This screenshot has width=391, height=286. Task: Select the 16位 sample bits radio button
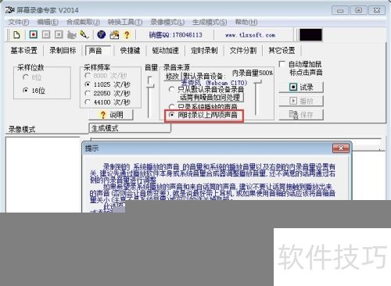pyautogui.click(x=25, y=91)
